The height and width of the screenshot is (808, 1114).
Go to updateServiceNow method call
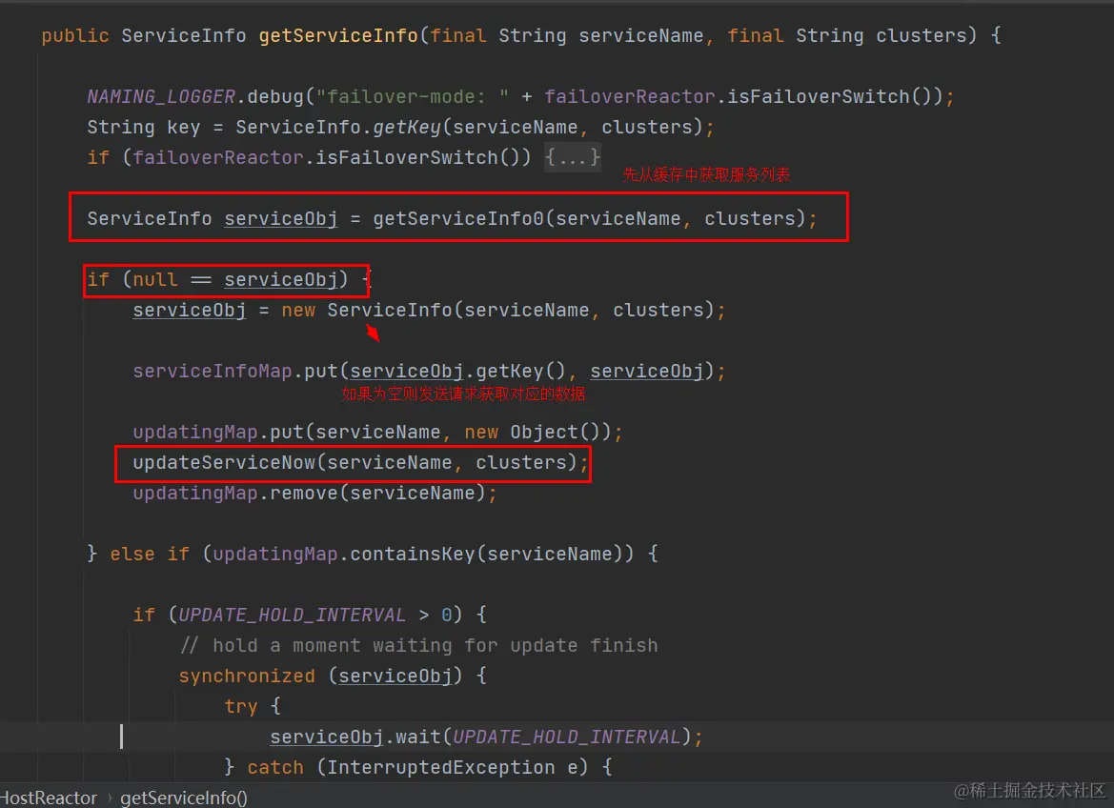(224, 463)
